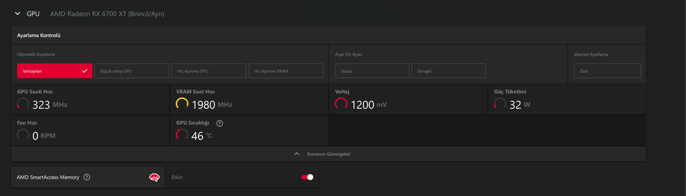Click the checkmark on Varsayılan
686x196 pixels.
click(x=85, y=71)
